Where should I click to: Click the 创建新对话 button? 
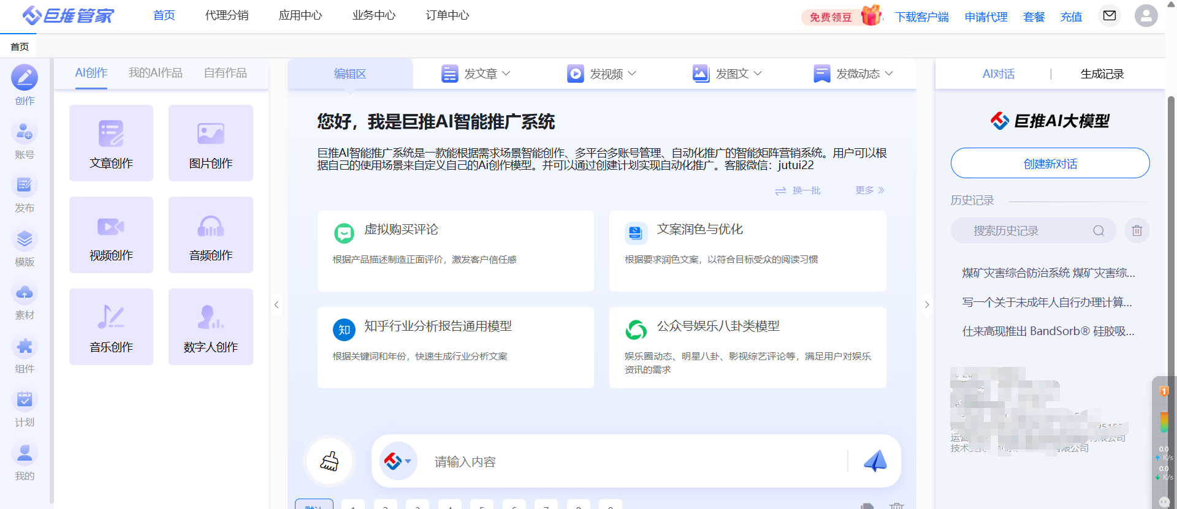(1050, 163)
